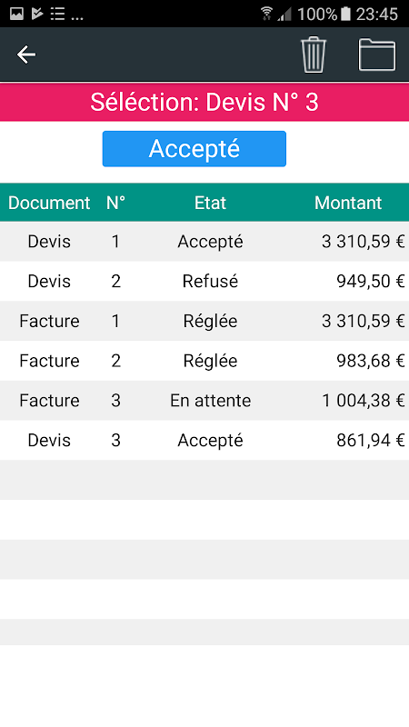Tap the checklist notification icon in status bar
Screen dimensions: 409x727
(57, 14)
